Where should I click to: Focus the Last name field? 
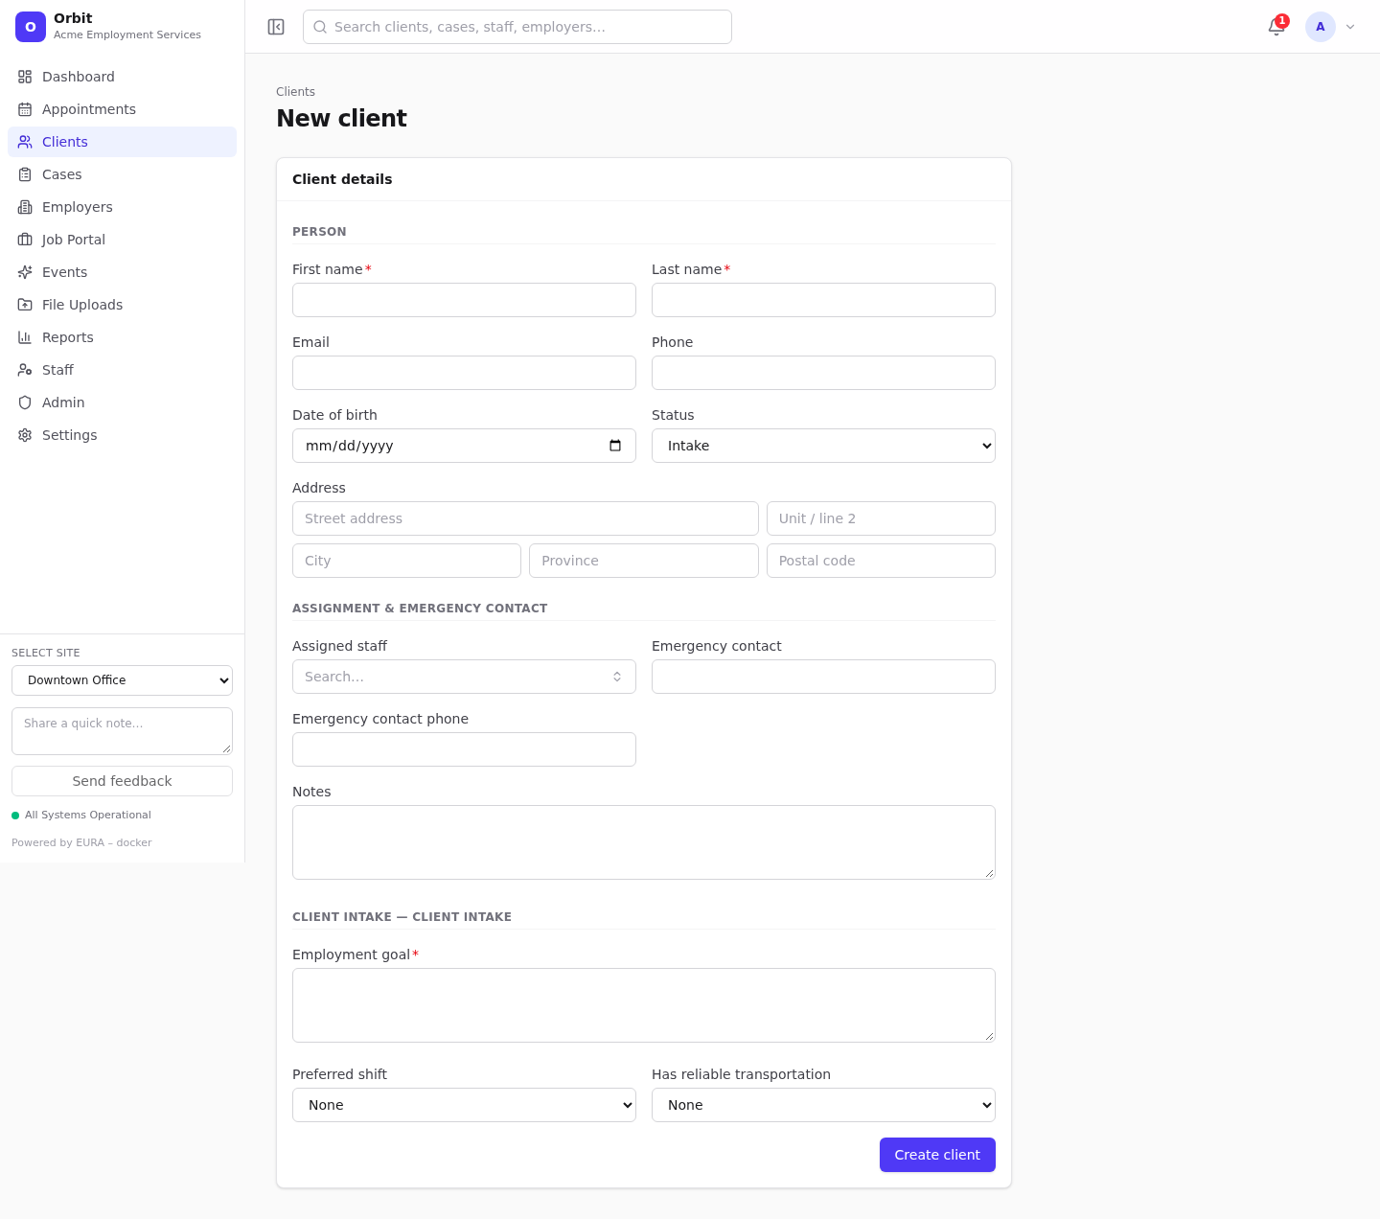click(823, 300)
